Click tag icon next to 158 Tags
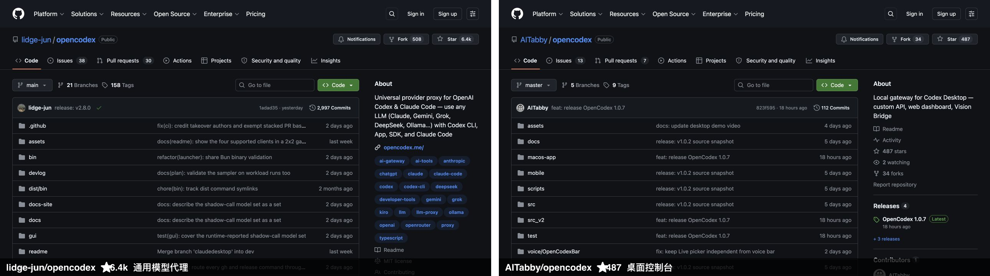This screenshot has width=990, height=276. [x=105, y=85]
